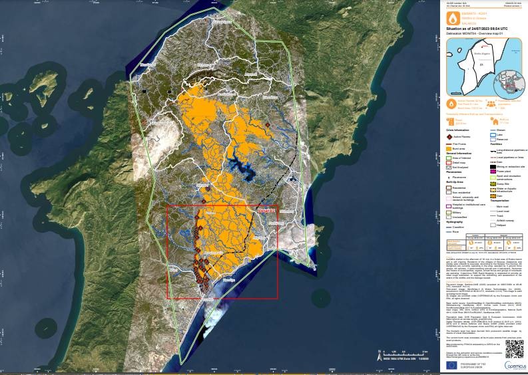This screenshot has height=375, width=528.
Task: Click the Helipad legend symbol
Action: (x=492, y=224)
